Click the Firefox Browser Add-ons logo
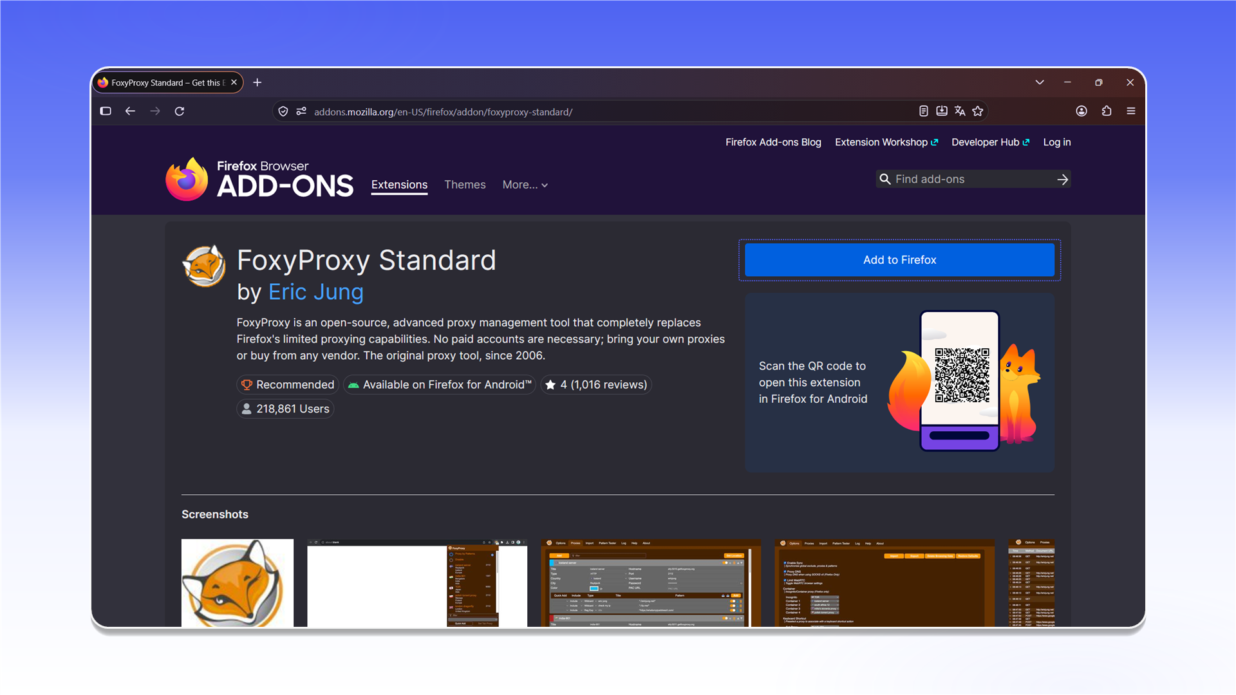The image size is (1236, 695). click(259, 180)
